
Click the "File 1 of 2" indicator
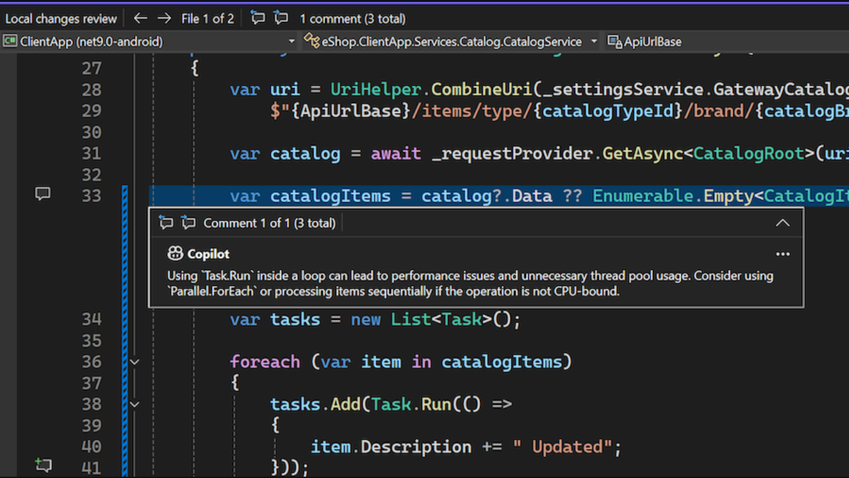(x=207, y=18)
